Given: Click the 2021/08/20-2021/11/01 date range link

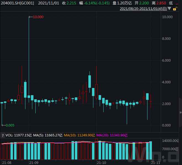Looking at the screenshot, I should coord(143,9).
